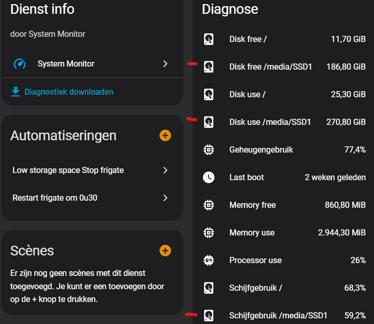
Task: Add a new automation with plus icon
Action: pyautogui.click(x=165, y=136)
